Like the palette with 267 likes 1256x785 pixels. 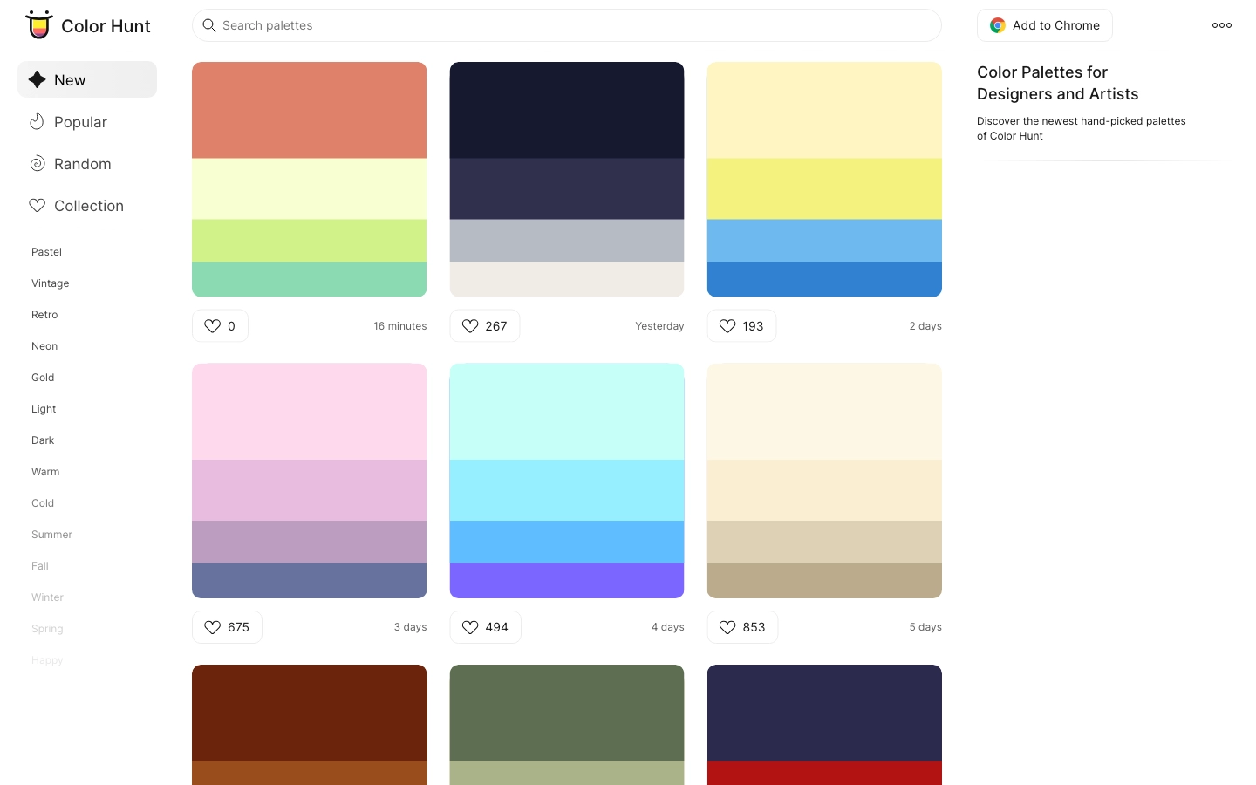pyautogui.click(x=485, y=326)
